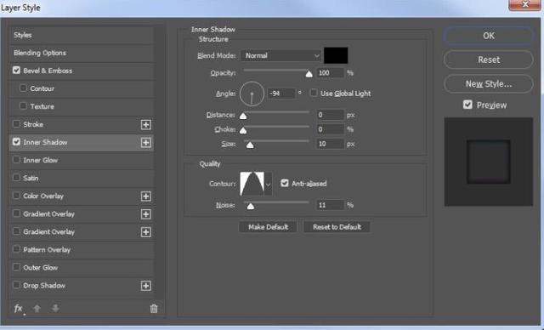Toggle the Preview checkbox

tap(467, 105)
